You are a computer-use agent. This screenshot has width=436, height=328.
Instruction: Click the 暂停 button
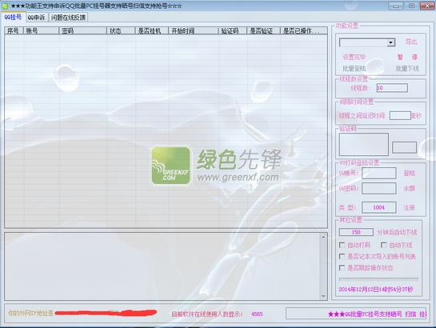(407, 57)
